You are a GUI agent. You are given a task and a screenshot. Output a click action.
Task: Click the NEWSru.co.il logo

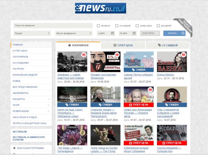(100, 8)
